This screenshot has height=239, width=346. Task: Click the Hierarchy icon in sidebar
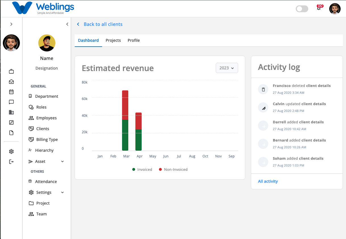30,150
